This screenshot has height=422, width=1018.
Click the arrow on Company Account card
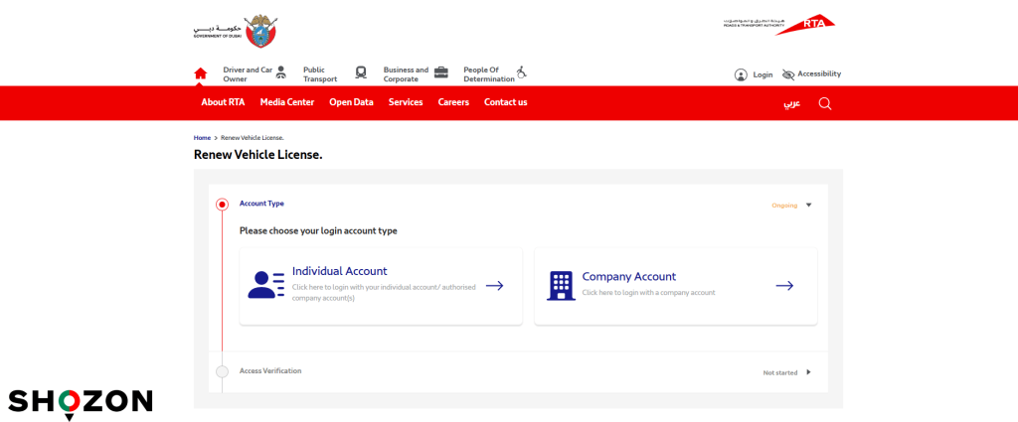784,286
